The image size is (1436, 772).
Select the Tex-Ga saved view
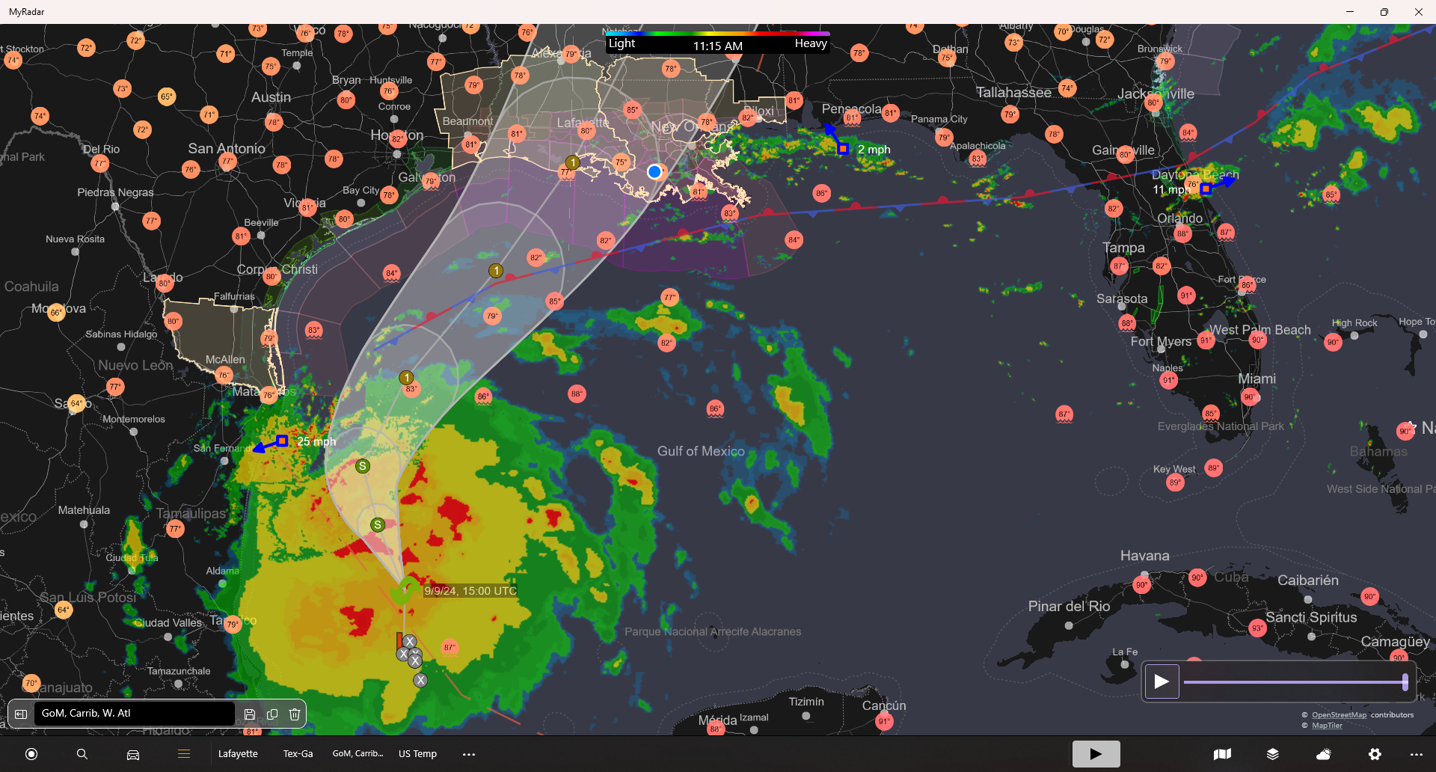click(298, 754)
